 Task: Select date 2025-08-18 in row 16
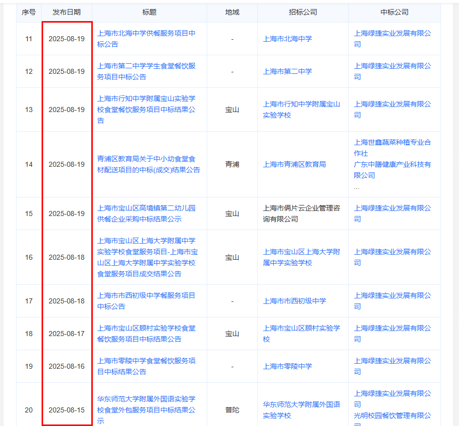66,257
